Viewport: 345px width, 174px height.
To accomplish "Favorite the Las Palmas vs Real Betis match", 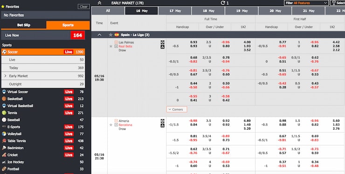I will point(111,46).
